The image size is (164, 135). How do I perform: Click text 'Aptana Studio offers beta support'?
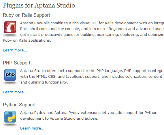pos(51,71)
